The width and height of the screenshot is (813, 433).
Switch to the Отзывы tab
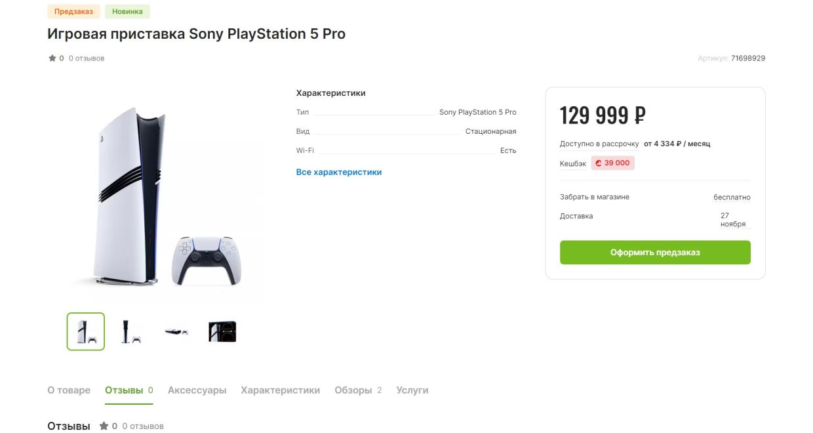point(124,390)
